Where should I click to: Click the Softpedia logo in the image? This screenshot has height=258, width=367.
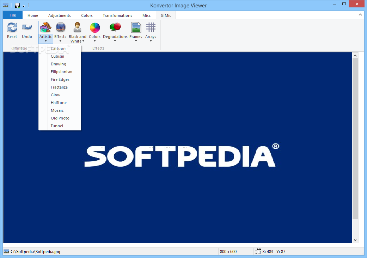pyautogui.click(x=182, y=155)
